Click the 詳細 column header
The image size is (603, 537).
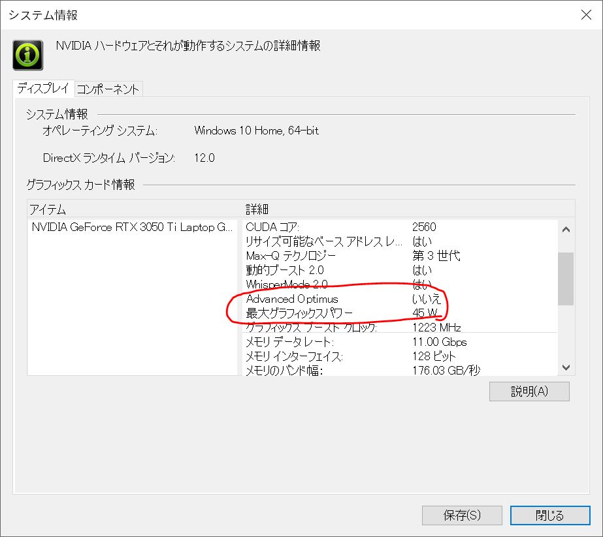click(408, 209)
